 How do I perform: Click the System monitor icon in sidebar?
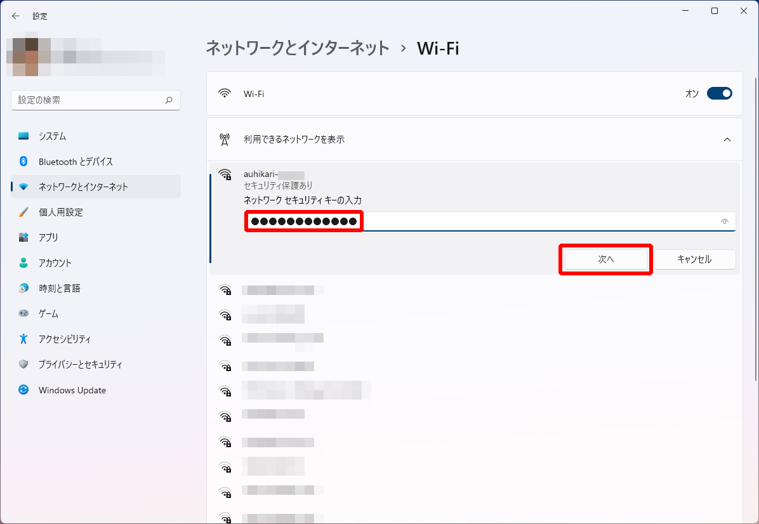pyautogui.click(x=23, y=136)
